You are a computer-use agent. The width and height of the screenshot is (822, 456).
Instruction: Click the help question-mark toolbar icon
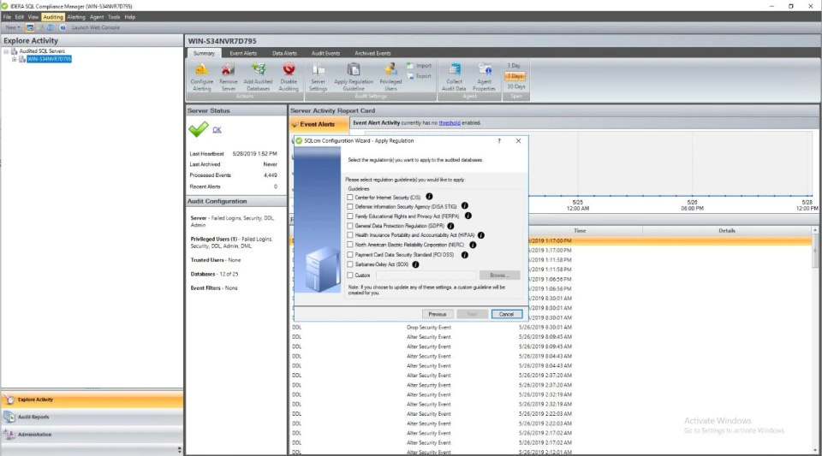(x=63, y=27)
